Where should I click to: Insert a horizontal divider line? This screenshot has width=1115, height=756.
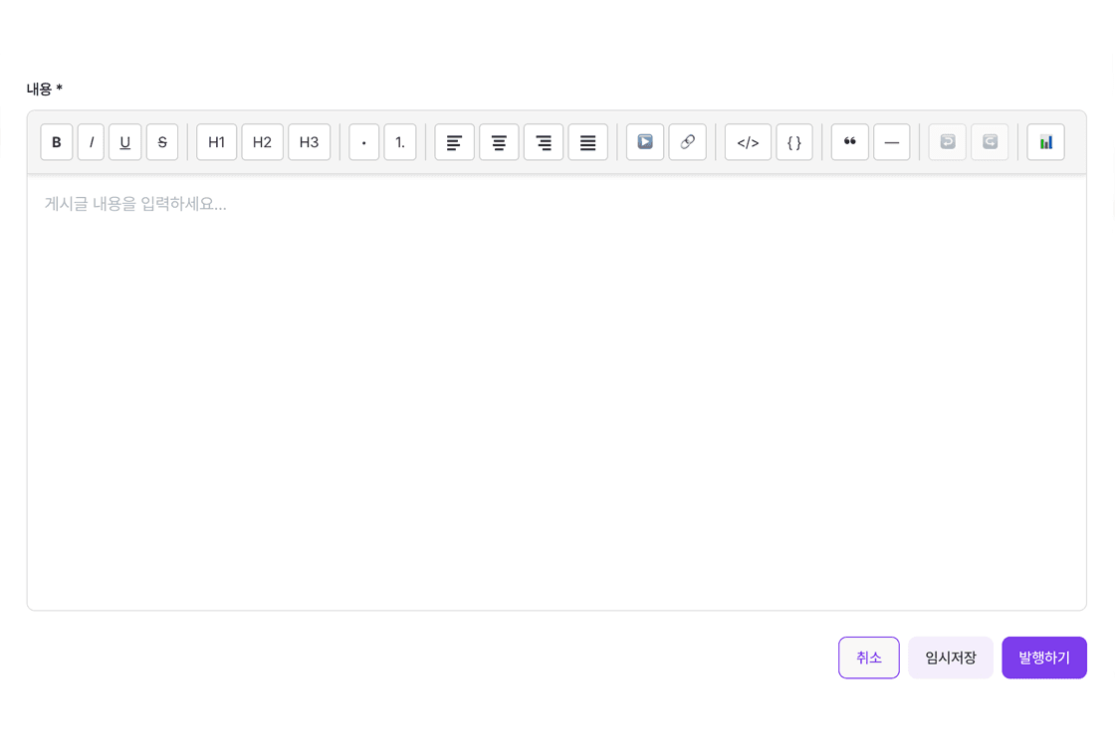(x=891, y=142)
